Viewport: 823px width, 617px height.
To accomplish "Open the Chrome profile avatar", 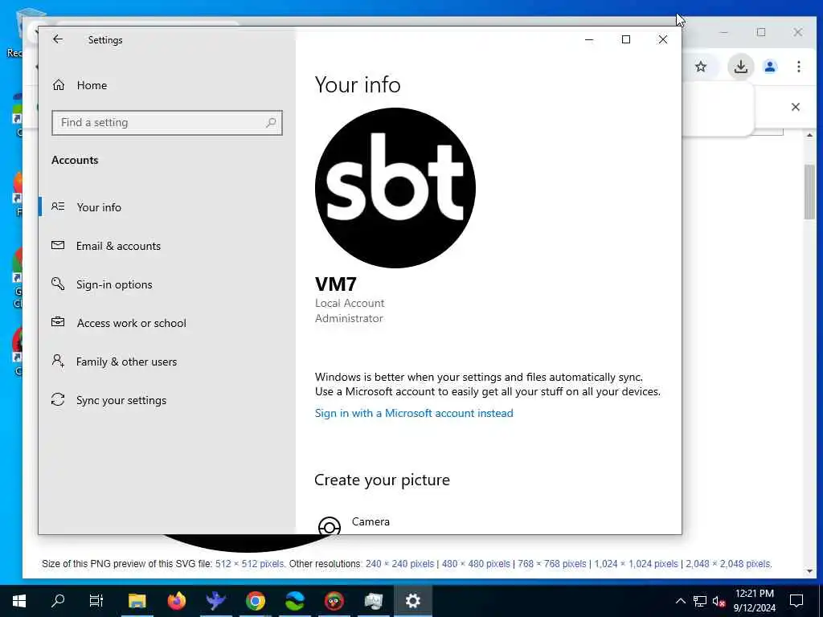I will click(770, 67).
